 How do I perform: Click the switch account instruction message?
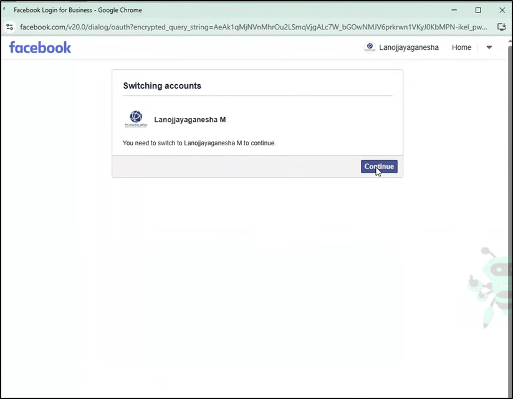(x=199, y=143)
